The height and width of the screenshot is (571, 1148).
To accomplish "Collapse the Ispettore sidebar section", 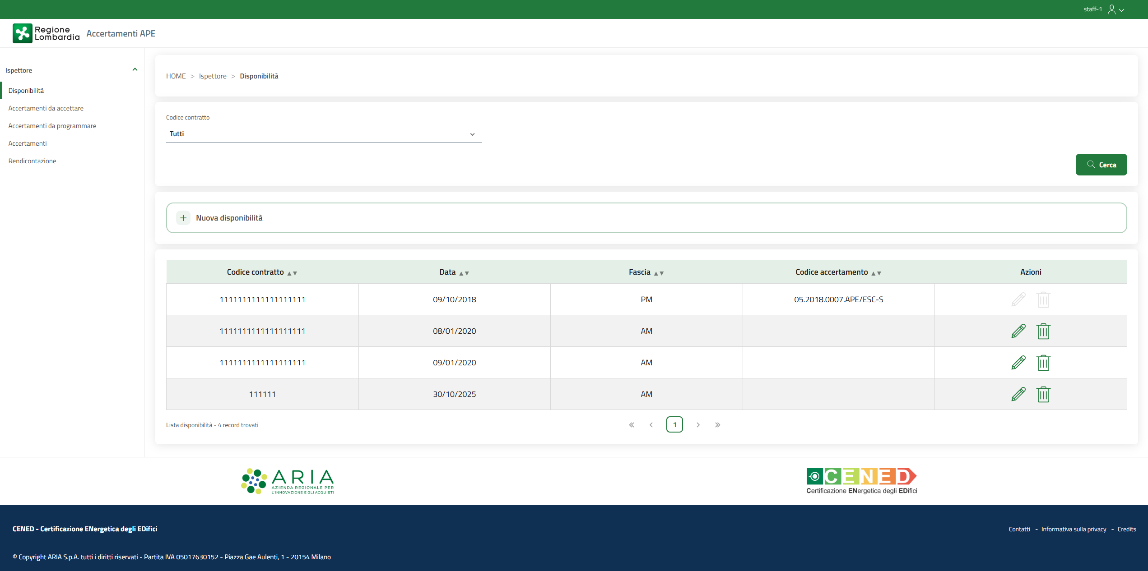I will (x=135, y=70).
